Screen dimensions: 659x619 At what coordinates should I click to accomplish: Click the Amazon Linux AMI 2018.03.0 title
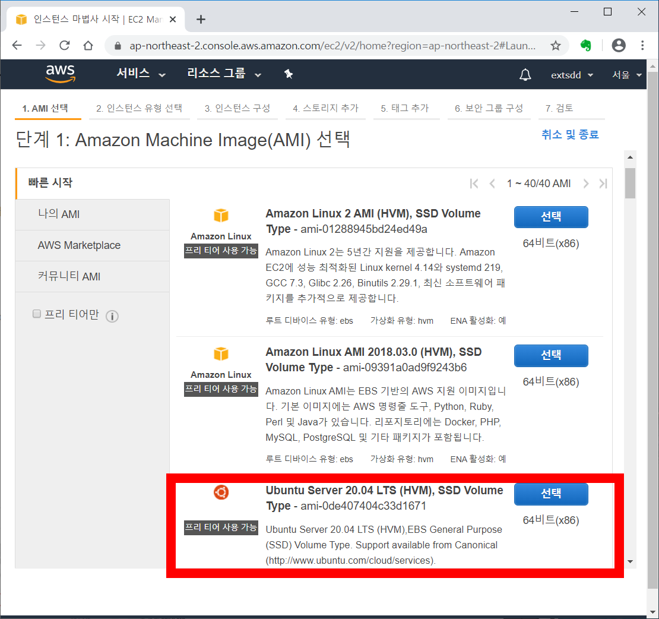(373, 359)
